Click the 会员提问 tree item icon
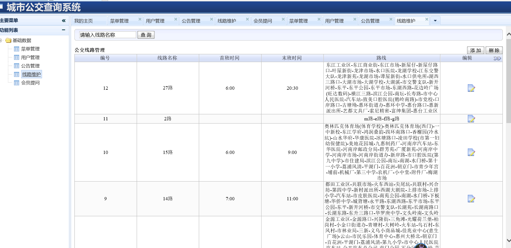Image resolution: width=511 pixels, height=248 pixels. pyautogui.click(x=17, y=83)
